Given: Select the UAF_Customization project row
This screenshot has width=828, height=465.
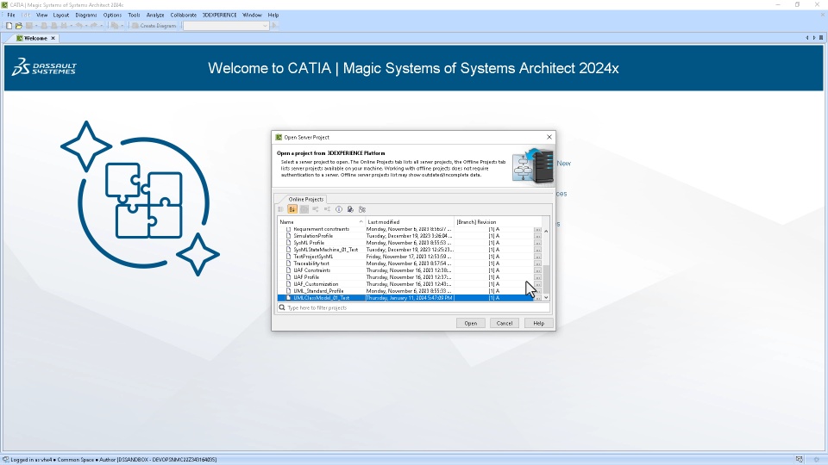Looking at the screenshot, I should (x=405, y=283).
